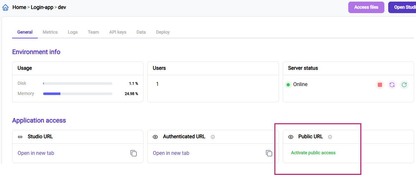
Task: Open Authenticated URL in new tab
Action: (171, 153)
